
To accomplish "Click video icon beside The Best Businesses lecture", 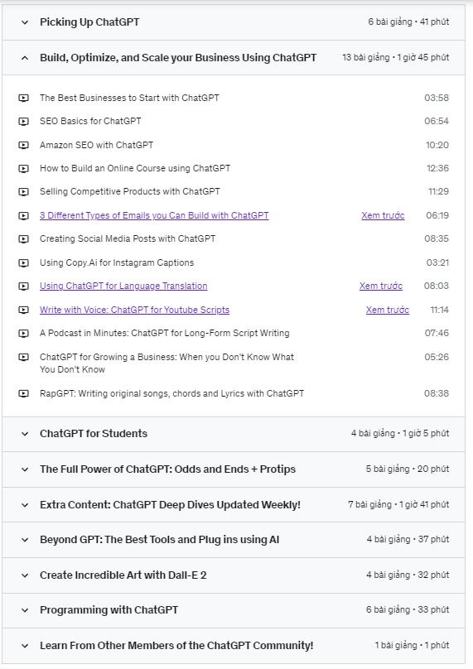I will click(x=23, y=99).
